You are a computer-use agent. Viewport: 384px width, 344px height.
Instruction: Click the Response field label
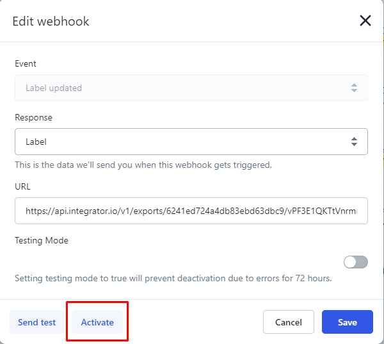[33, 118]
